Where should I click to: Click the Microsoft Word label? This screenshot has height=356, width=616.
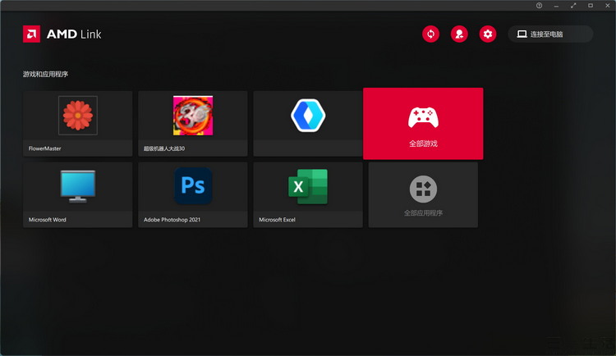[47, 220]
